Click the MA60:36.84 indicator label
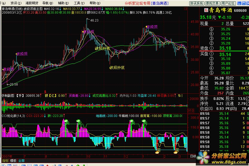This screenshot has width=249, height=166. (x=114, y=9)
